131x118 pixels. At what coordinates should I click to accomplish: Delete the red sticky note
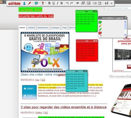[x=96, y=41]
